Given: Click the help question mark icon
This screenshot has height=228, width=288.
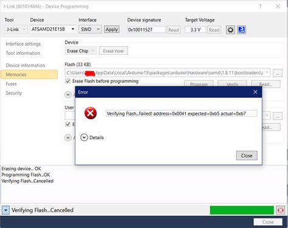Looking at the screenshot, I should coord(260,6).
